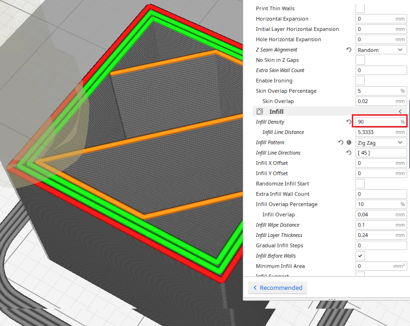Click the Infill category icon
Image resolution: width=410 pixels, height=326 pixels.
pyautogui.click(x=260, y=111)
